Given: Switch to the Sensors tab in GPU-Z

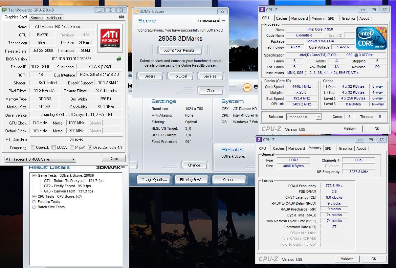Looking at the screenshot, I should coord(37,18).
